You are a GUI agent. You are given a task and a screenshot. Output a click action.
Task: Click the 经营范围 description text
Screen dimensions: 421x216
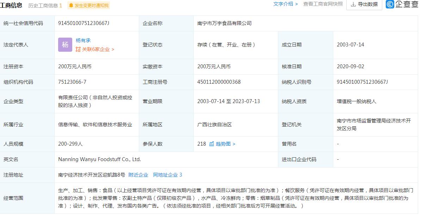pyautogui.click(x=236, y=198)
